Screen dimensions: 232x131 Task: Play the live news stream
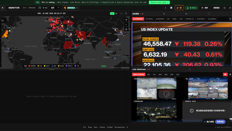[x=164, y=14]
